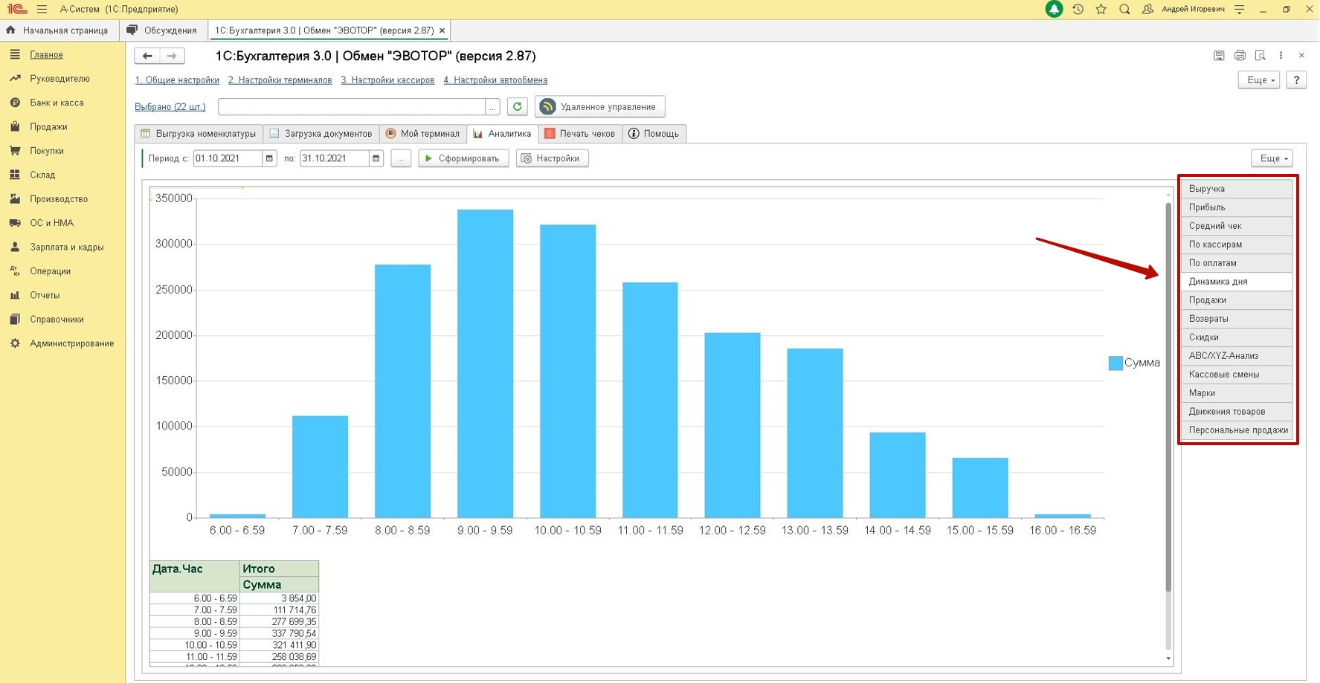Viewport: 1320px width, 683px height.
Task: Open calendar picker for start date 01.10.2021
Action: 269,158
